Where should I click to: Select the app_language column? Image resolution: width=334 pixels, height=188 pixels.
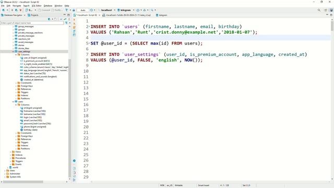coord(45,70)
